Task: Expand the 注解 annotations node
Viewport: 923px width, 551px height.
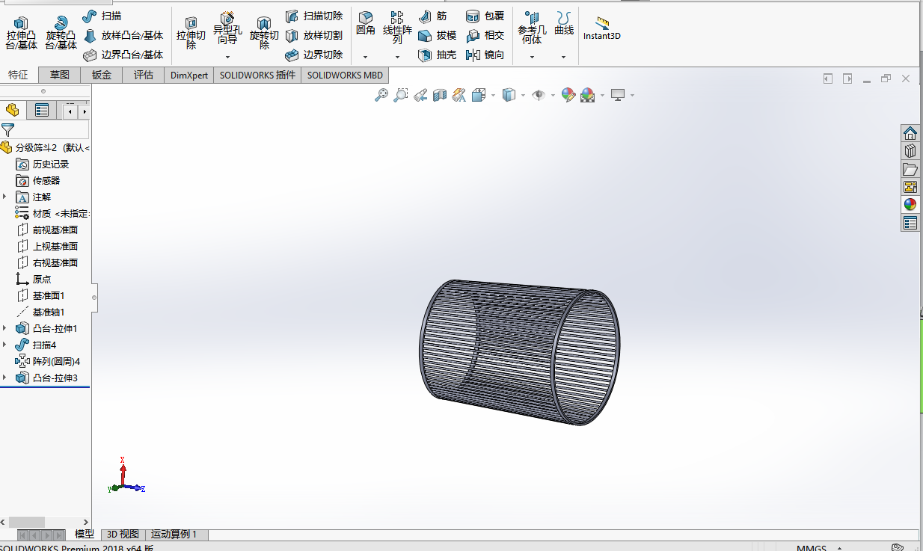Action: 4,197
